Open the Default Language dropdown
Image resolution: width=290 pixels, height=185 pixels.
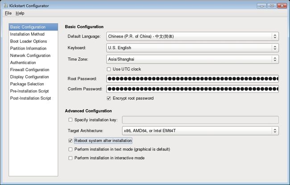pyautogui.click(x=192, y=36)
